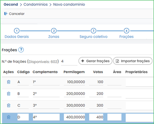Open the Gecond breadcrumb link
The height and width of the screenshot is (124, 154).
point(11,4)
